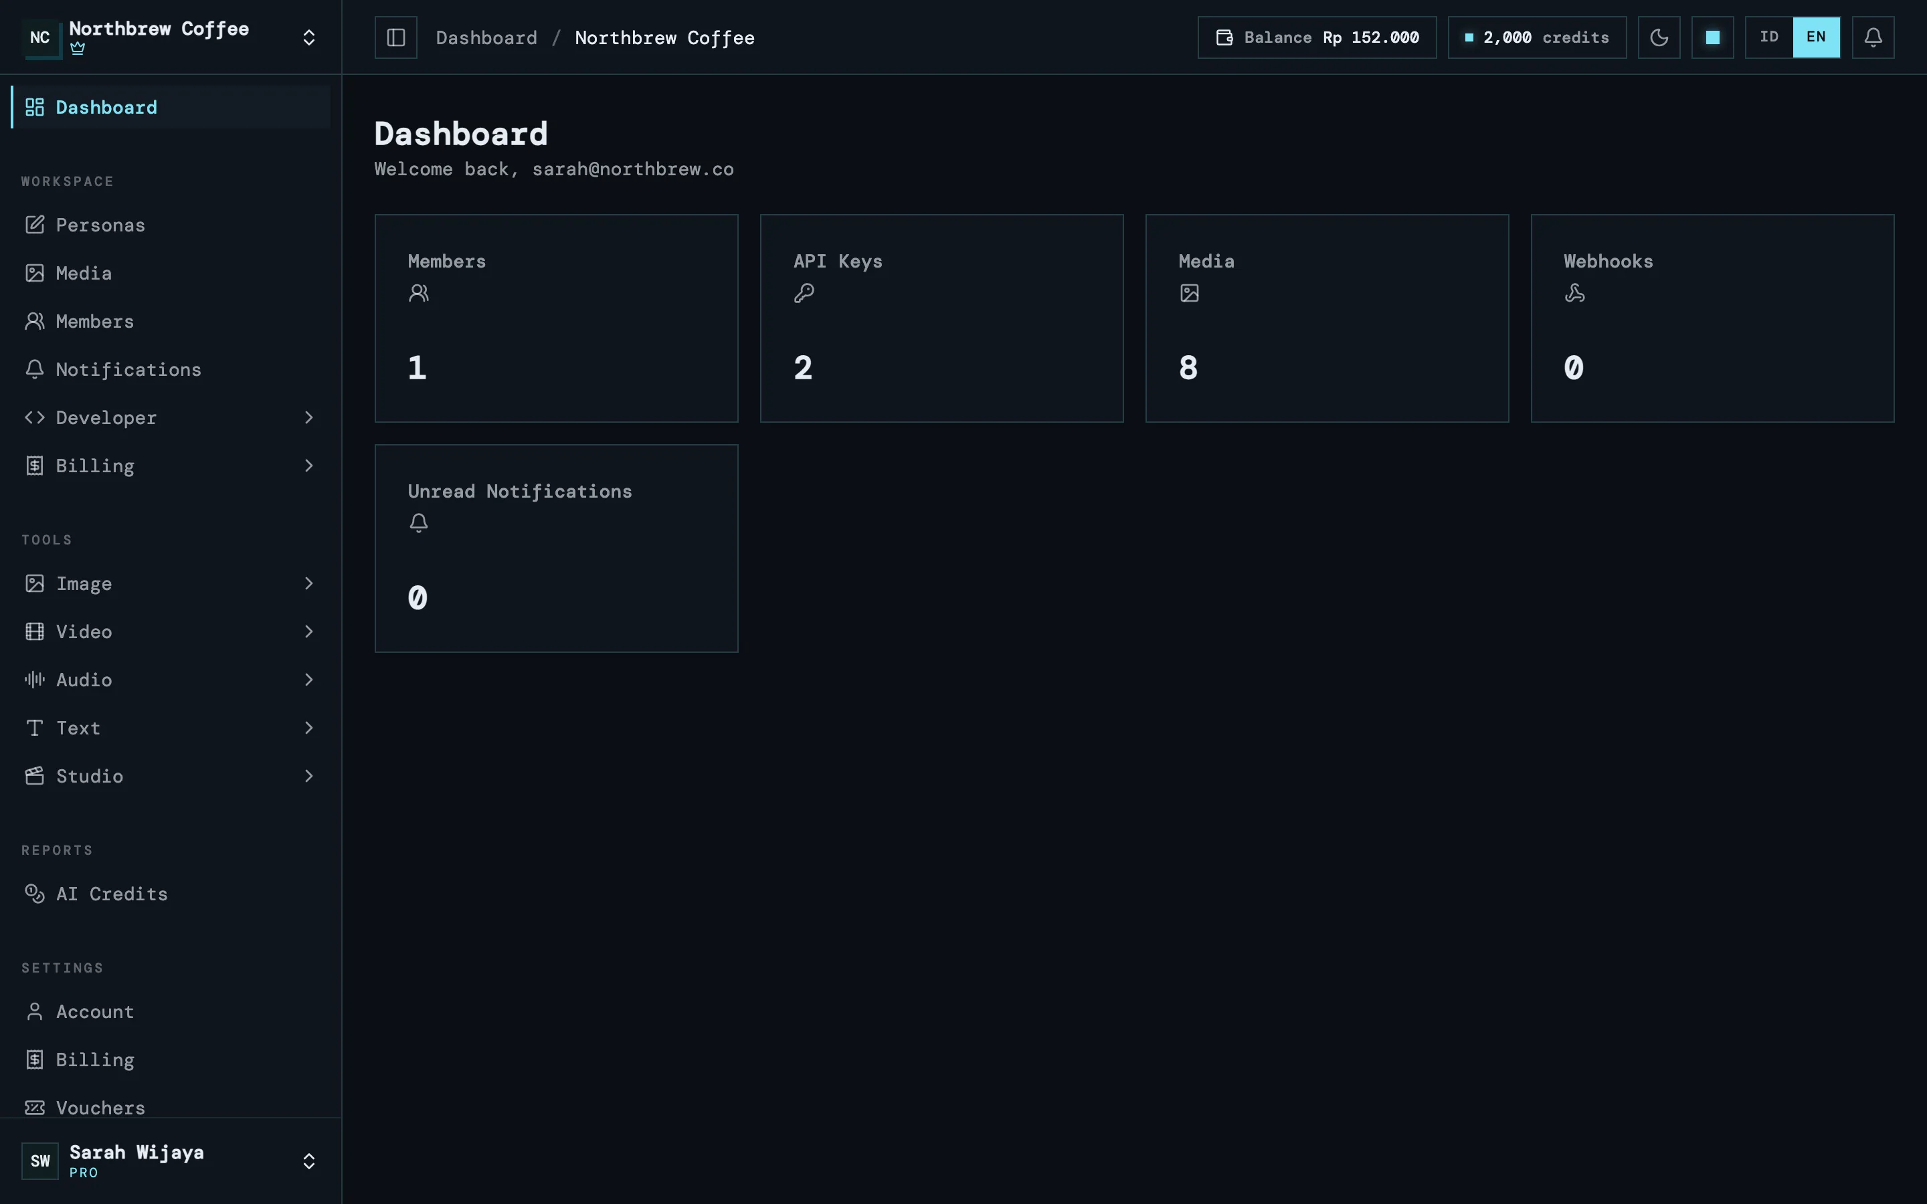Click the Audio waveform icon
1927x1204 pixels.
coord(34,679)
